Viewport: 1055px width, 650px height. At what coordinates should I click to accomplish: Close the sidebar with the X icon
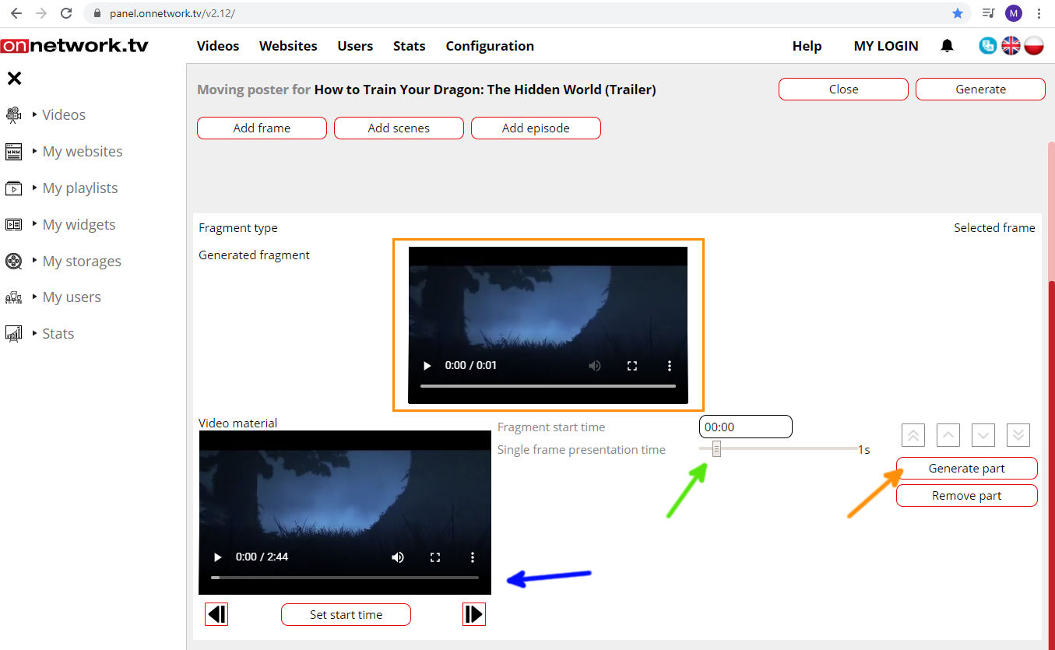14,78
